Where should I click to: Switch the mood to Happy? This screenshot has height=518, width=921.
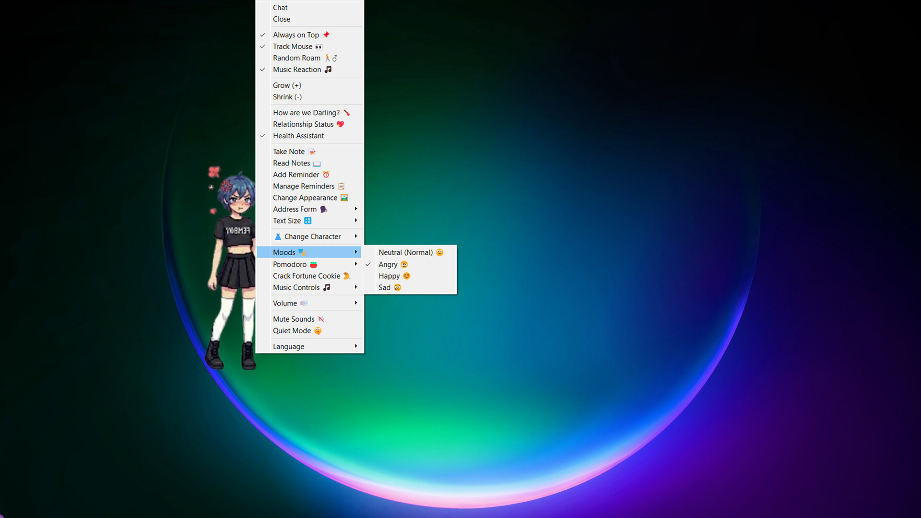tap(390, 276)
